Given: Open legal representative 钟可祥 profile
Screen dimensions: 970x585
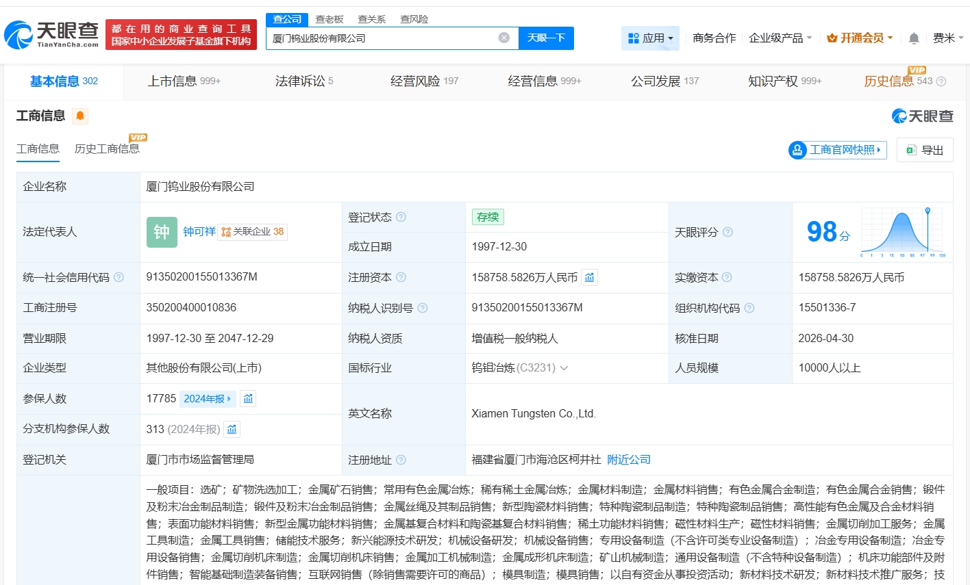Looking at the screenshot, I should (199, 232).
